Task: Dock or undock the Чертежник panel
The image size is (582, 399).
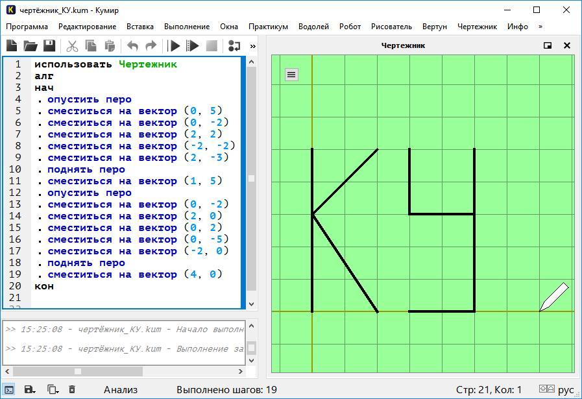Action: (x=548, y=45)
